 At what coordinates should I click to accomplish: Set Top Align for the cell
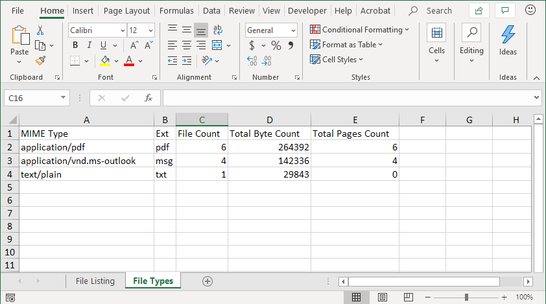point(172,30)
